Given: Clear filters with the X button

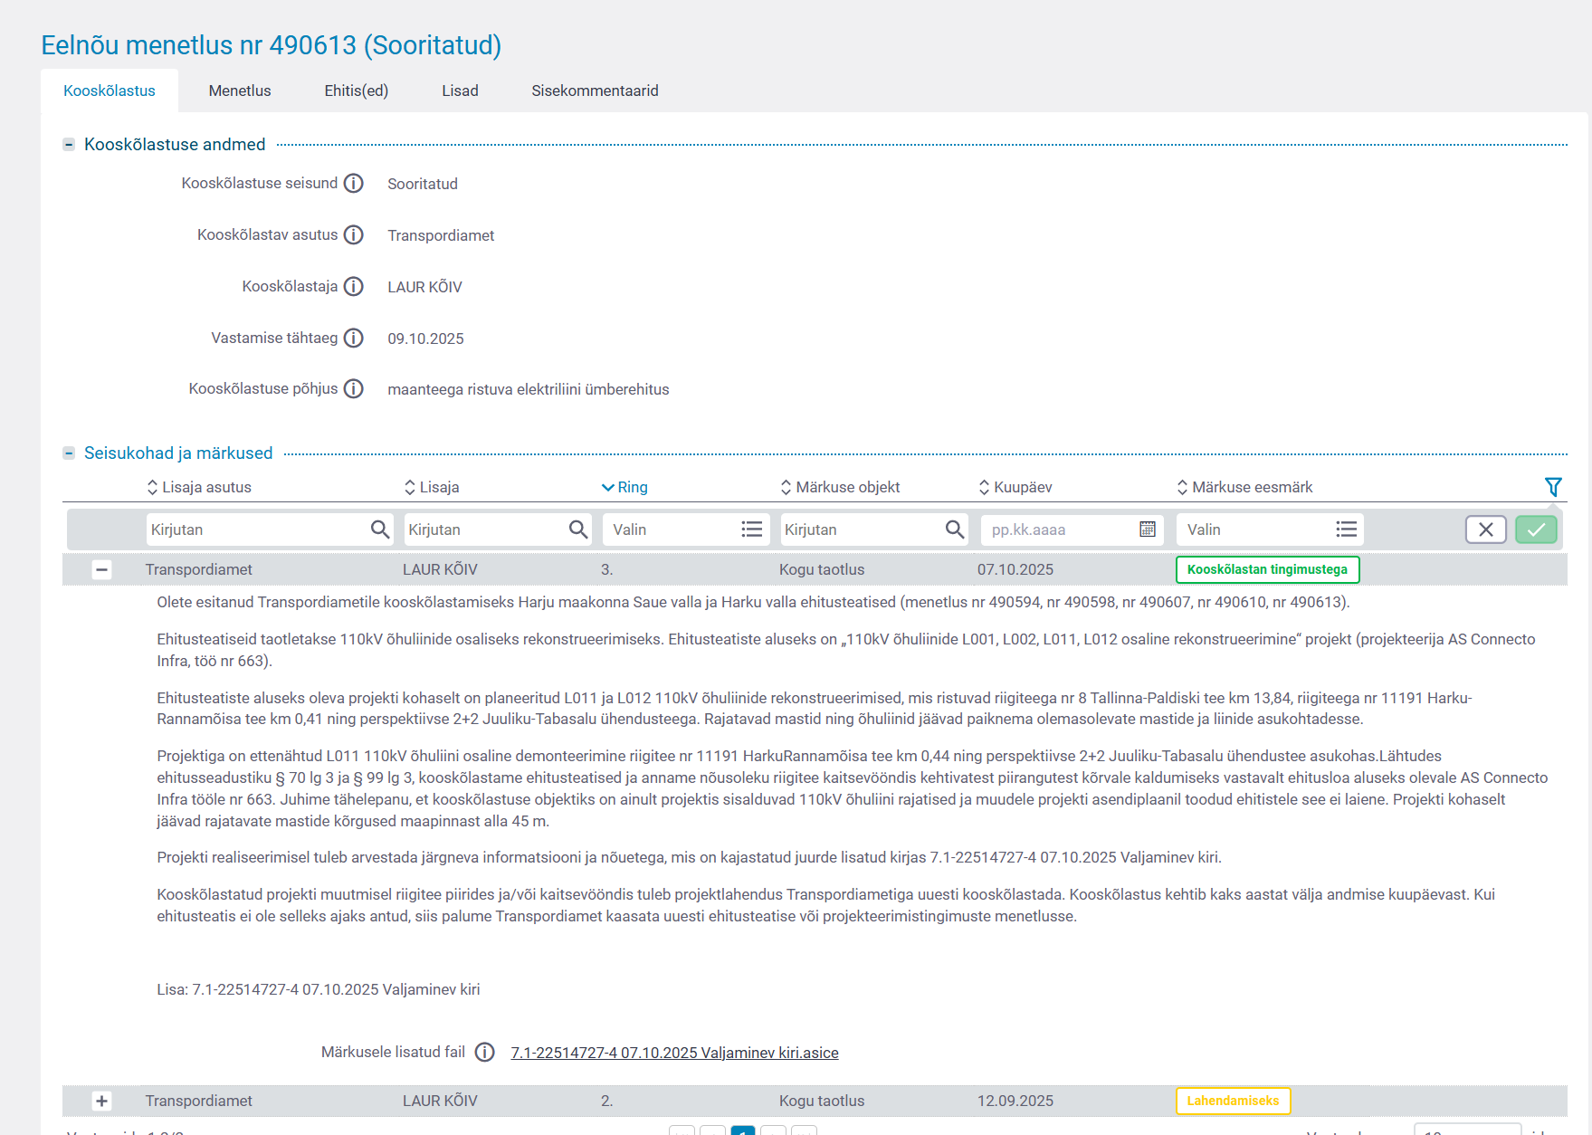Looking at the screenshot, I should point(1485,529).
